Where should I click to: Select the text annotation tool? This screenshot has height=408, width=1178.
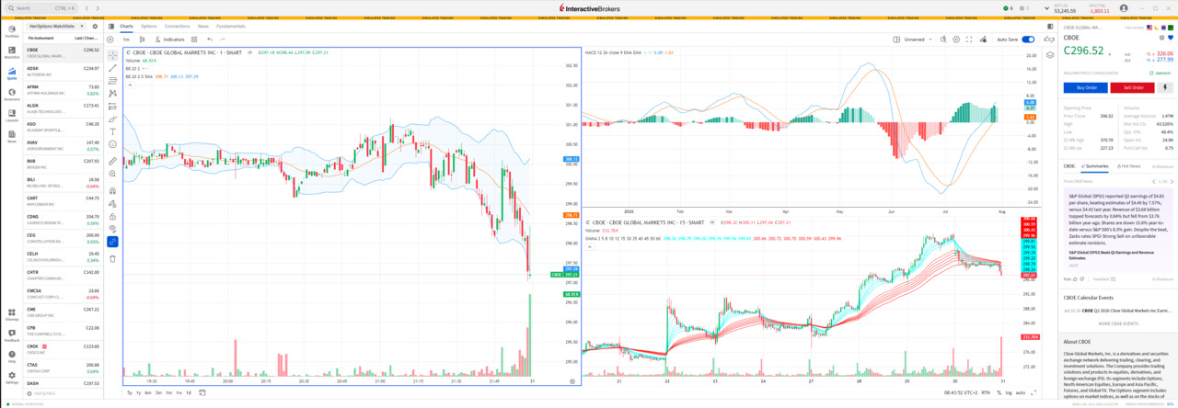(112, 131)
